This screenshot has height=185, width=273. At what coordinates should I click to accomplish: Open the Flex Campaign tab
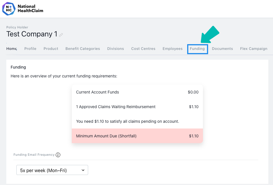coord(254,49)
